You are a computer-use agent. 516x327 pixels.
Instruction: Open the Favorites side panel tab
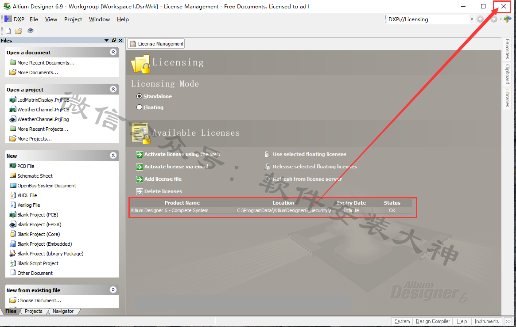507,49
